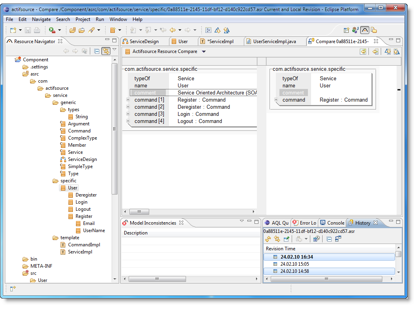This screenshot has width=414, height=310.
Task: Select ServiceDesign in the navigator tree
Action: pos(82,159)
